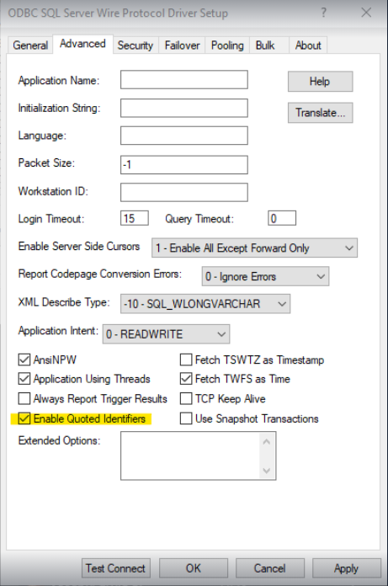Image resolution: width=388 pixels, height=586 pixels.
Task: Apply the driver settings
Action: [x=347, y=568]
